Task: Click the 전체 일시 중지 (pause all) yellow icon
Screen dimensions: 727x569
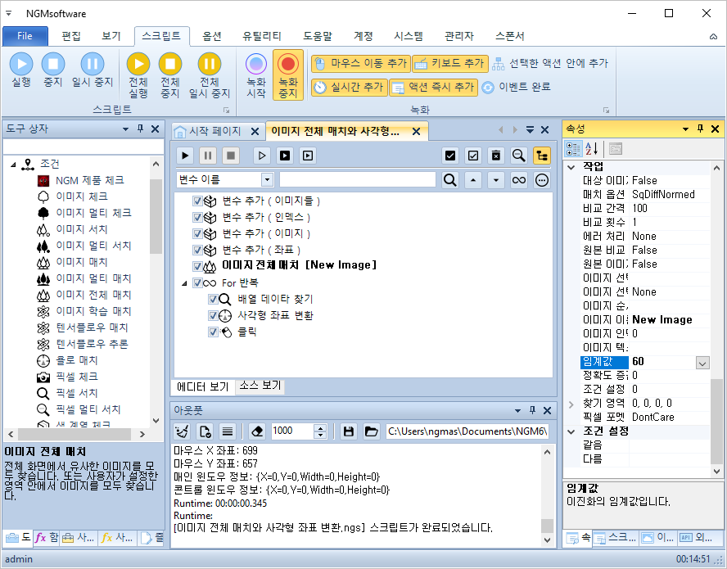Action: click(209, 64)
